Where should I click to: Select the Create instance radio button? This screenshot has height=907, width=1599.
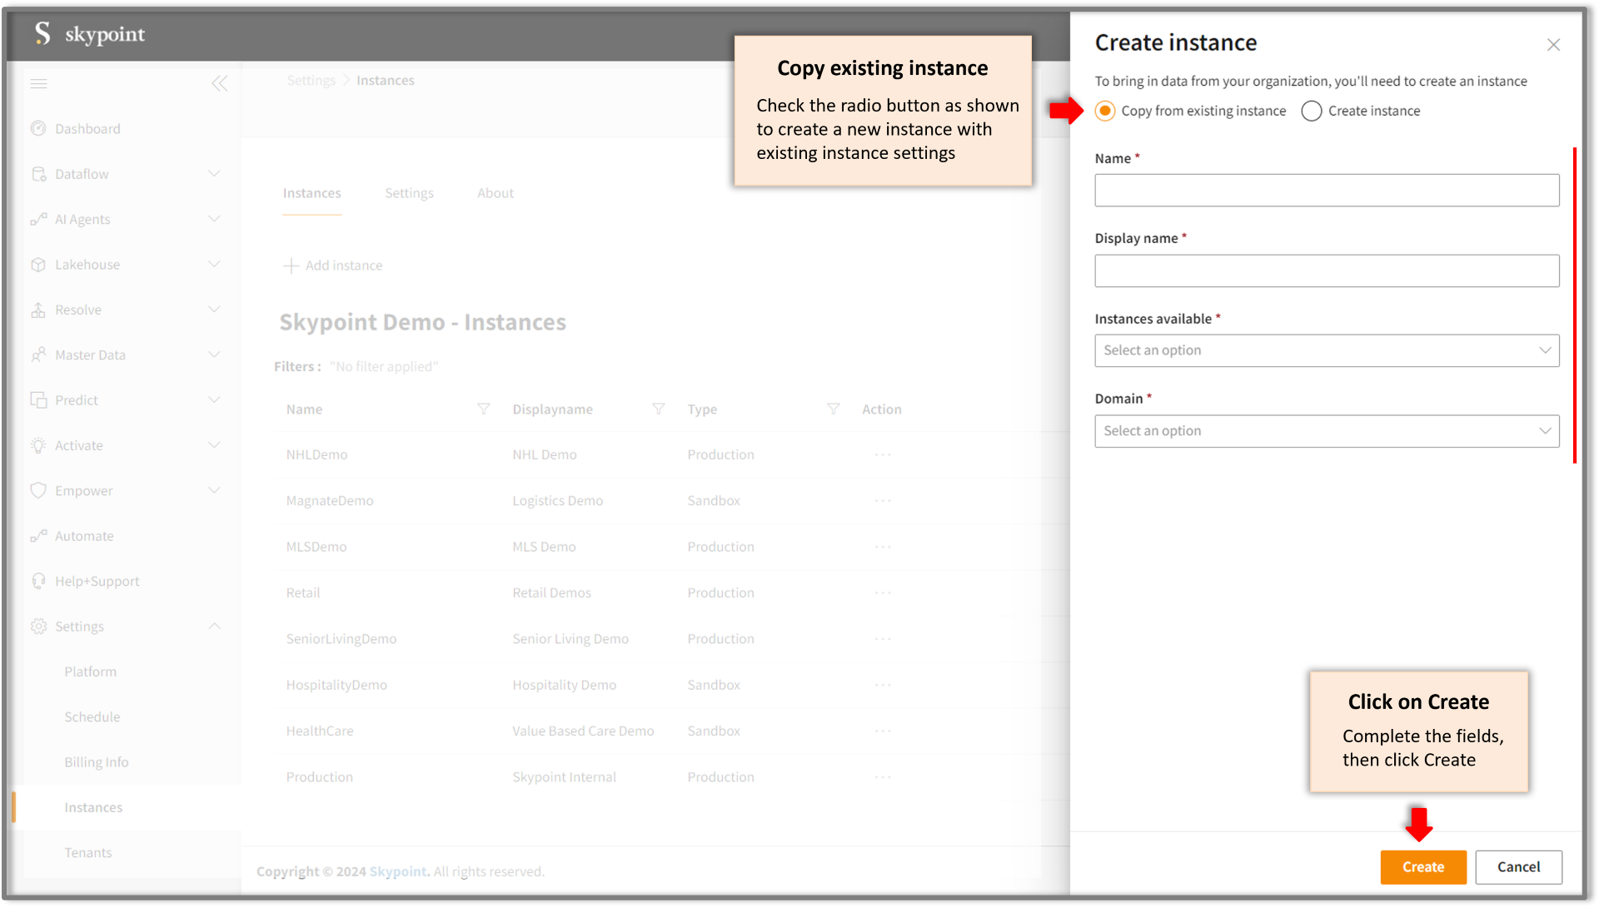pyautogui.click(x=1312, y=111)
